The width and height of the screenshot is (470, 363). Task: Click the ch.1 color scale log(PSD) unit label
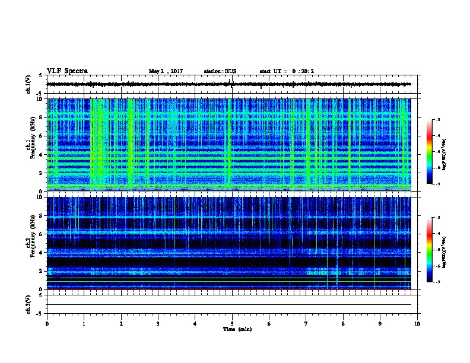point(444,154)
